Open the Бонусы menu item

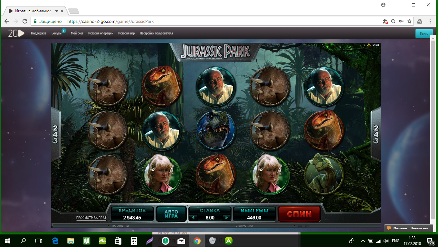(56, 33)
